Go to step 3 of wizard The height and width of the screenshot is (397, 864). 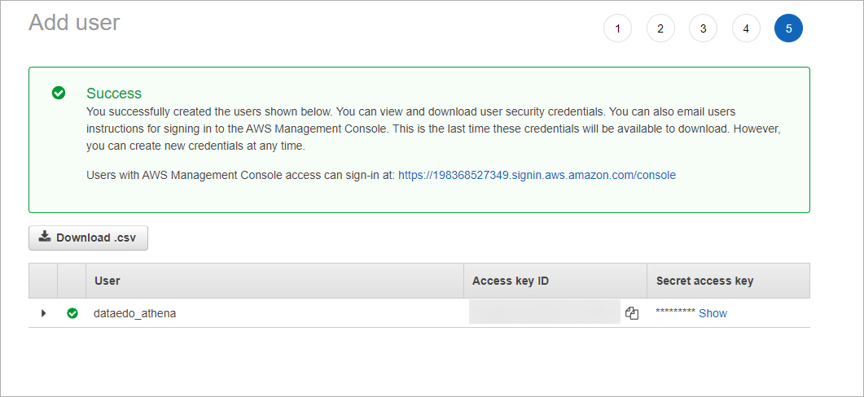703,28
